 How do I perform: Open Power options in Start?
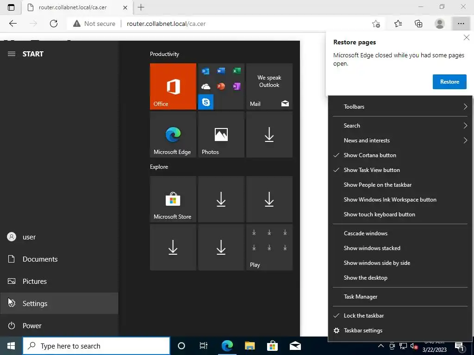[x=59, y=325]
